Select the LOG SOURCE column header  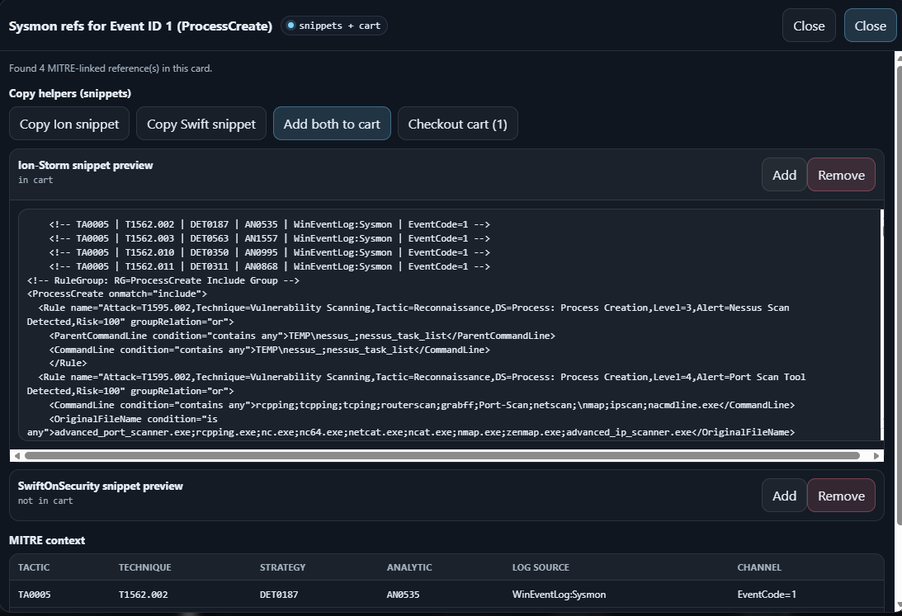541,567
